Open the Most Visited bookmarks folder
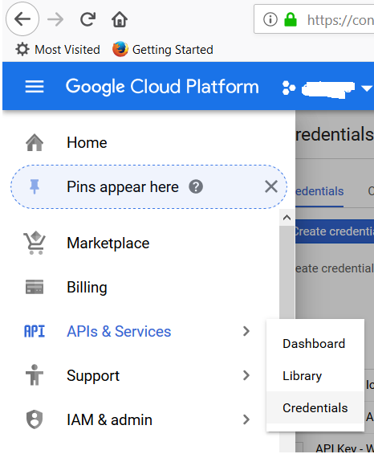 click(x=58, y=50)
